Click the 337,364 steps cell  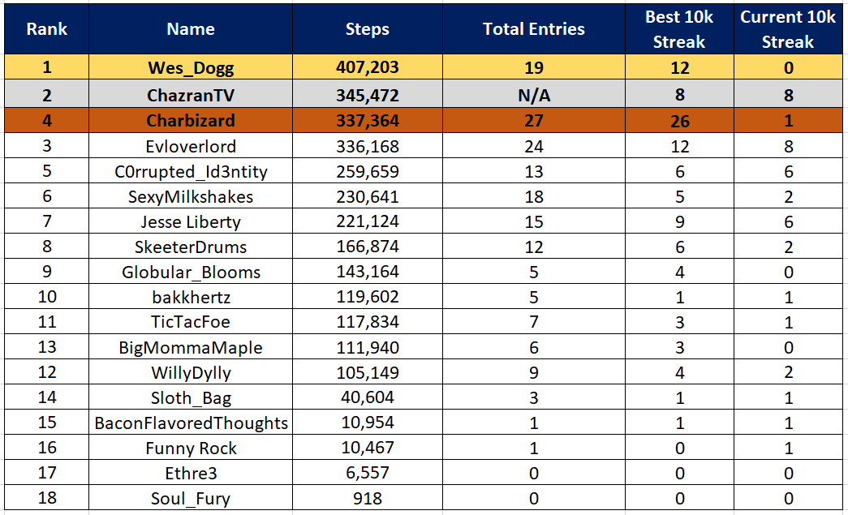coord(368,120)
